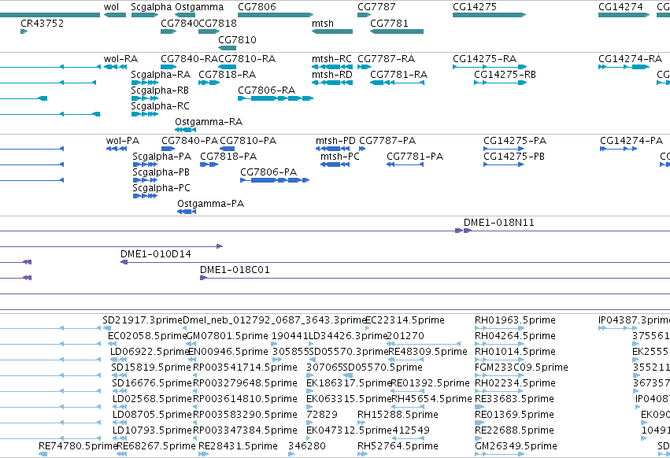Viewport: 670px width, 458px height.
Task: Select the mtsh gene arrow glyph
Action: 332,31
